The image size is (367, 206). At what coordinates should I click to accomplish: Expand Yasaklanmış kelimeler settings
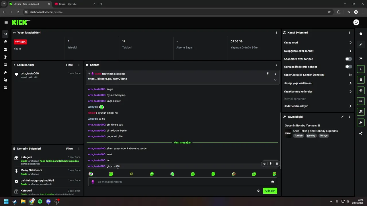click(x=318, y=92)
